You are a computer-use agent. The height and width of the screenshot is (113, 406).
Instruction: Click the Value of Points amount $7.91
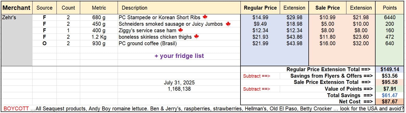tap(390, 89)
